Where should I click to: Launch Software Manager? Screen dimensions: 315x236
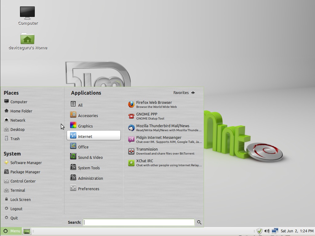[x=23, y=163]
